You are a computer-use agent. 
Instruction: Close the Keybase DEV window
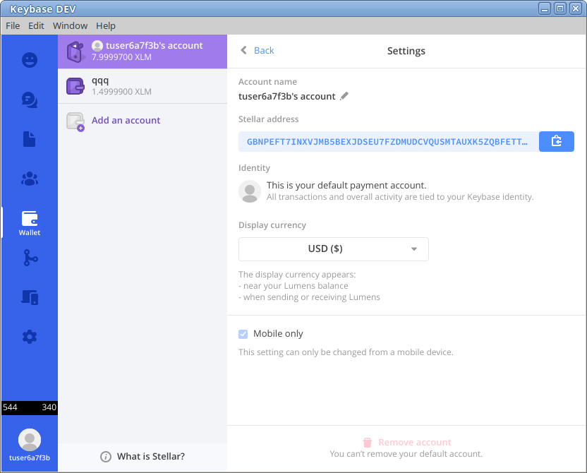click(x=576, y=8)
